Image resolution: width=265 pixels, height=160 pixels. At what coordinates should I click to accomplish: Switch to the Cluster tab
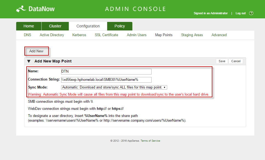55,26
